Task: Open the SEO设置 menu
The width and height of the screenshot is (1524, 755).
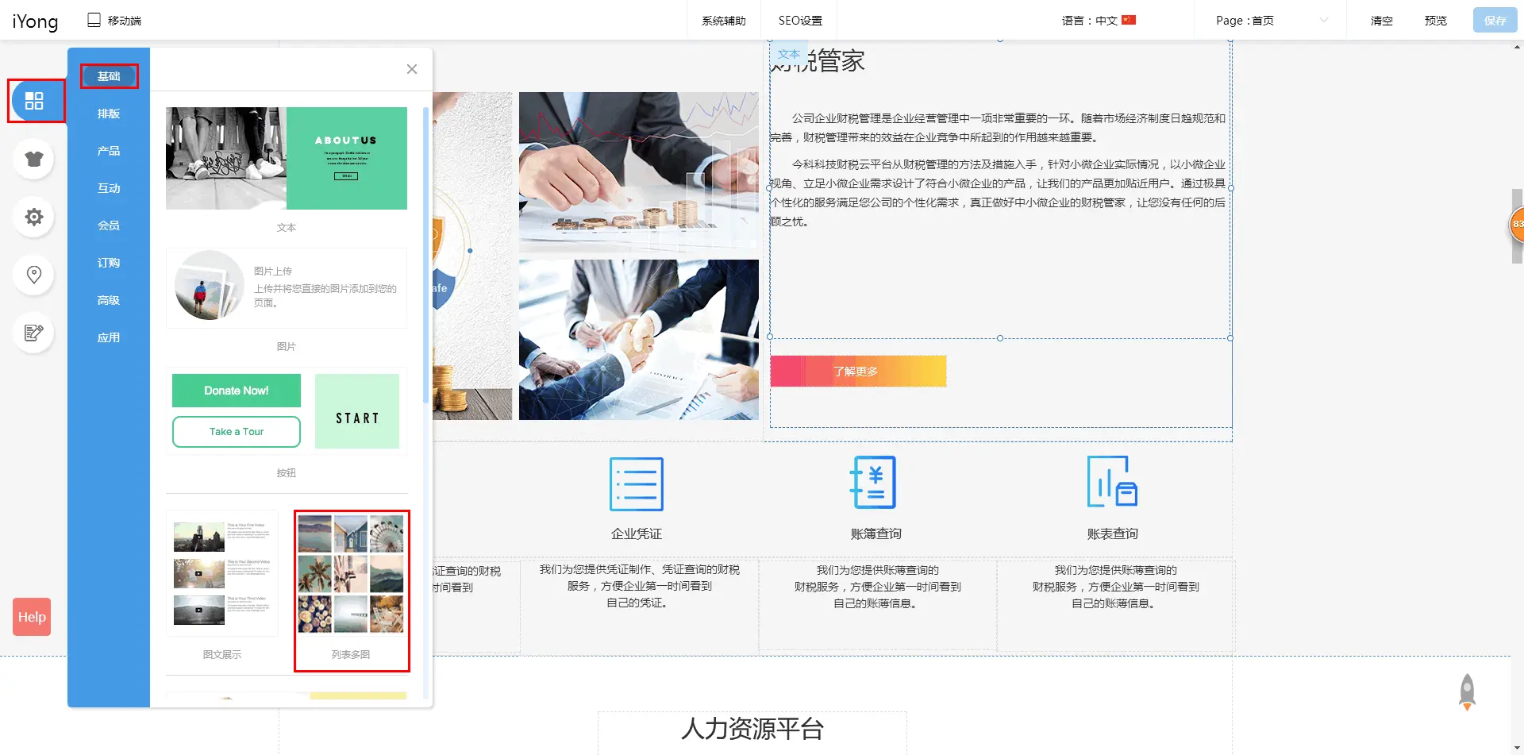Action: click(x=799, y=21)
